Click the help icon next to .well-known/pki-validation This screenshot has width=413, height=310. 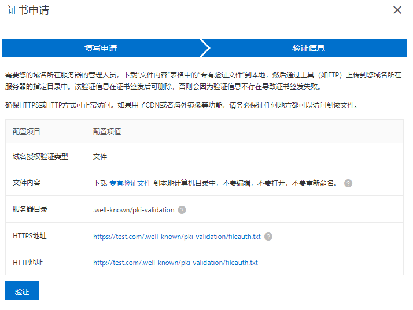click(182, 210)
